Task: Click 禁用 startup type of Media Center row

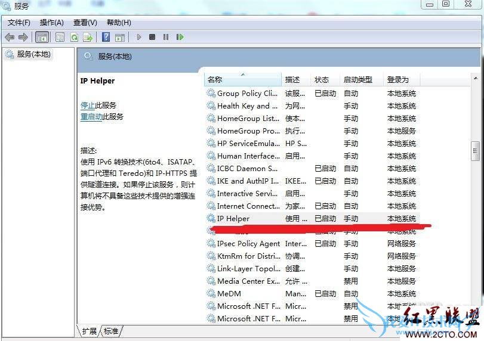Action: [351, 281]
